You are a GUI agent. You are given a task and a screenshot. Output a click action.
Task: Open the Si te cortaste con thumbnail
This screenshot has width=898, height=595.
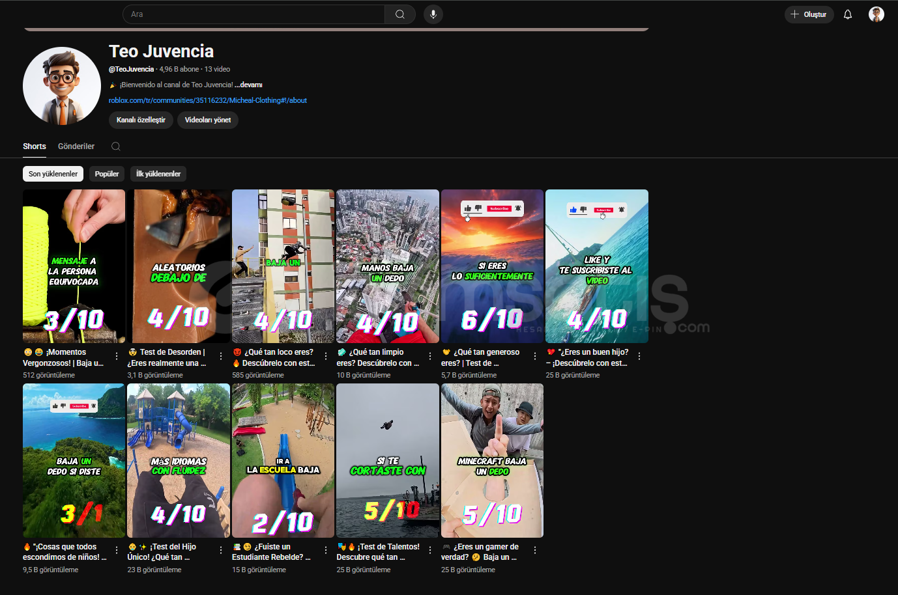pyautogui.click(x=388, y=460)
